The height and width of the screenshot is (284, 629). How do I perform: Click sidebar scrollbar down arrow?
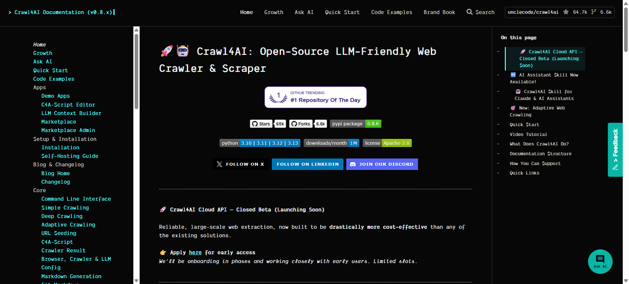(x=136, y=281)
